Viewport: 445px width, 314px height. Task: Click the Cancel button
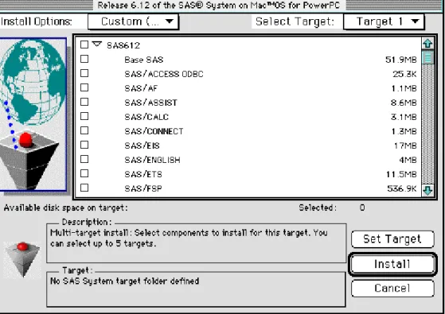point(392,289)
